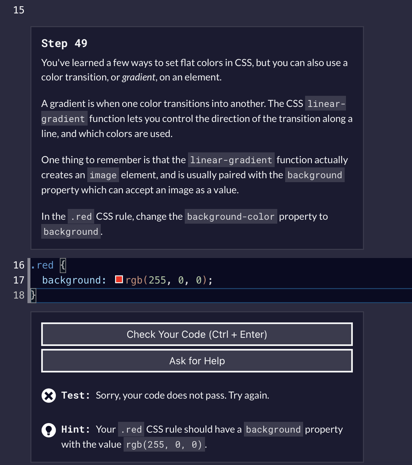Image resolution: width=412 pixels, height=465 pixels.
Task: Click the background-color inline code token
Action: click(231, 216)
